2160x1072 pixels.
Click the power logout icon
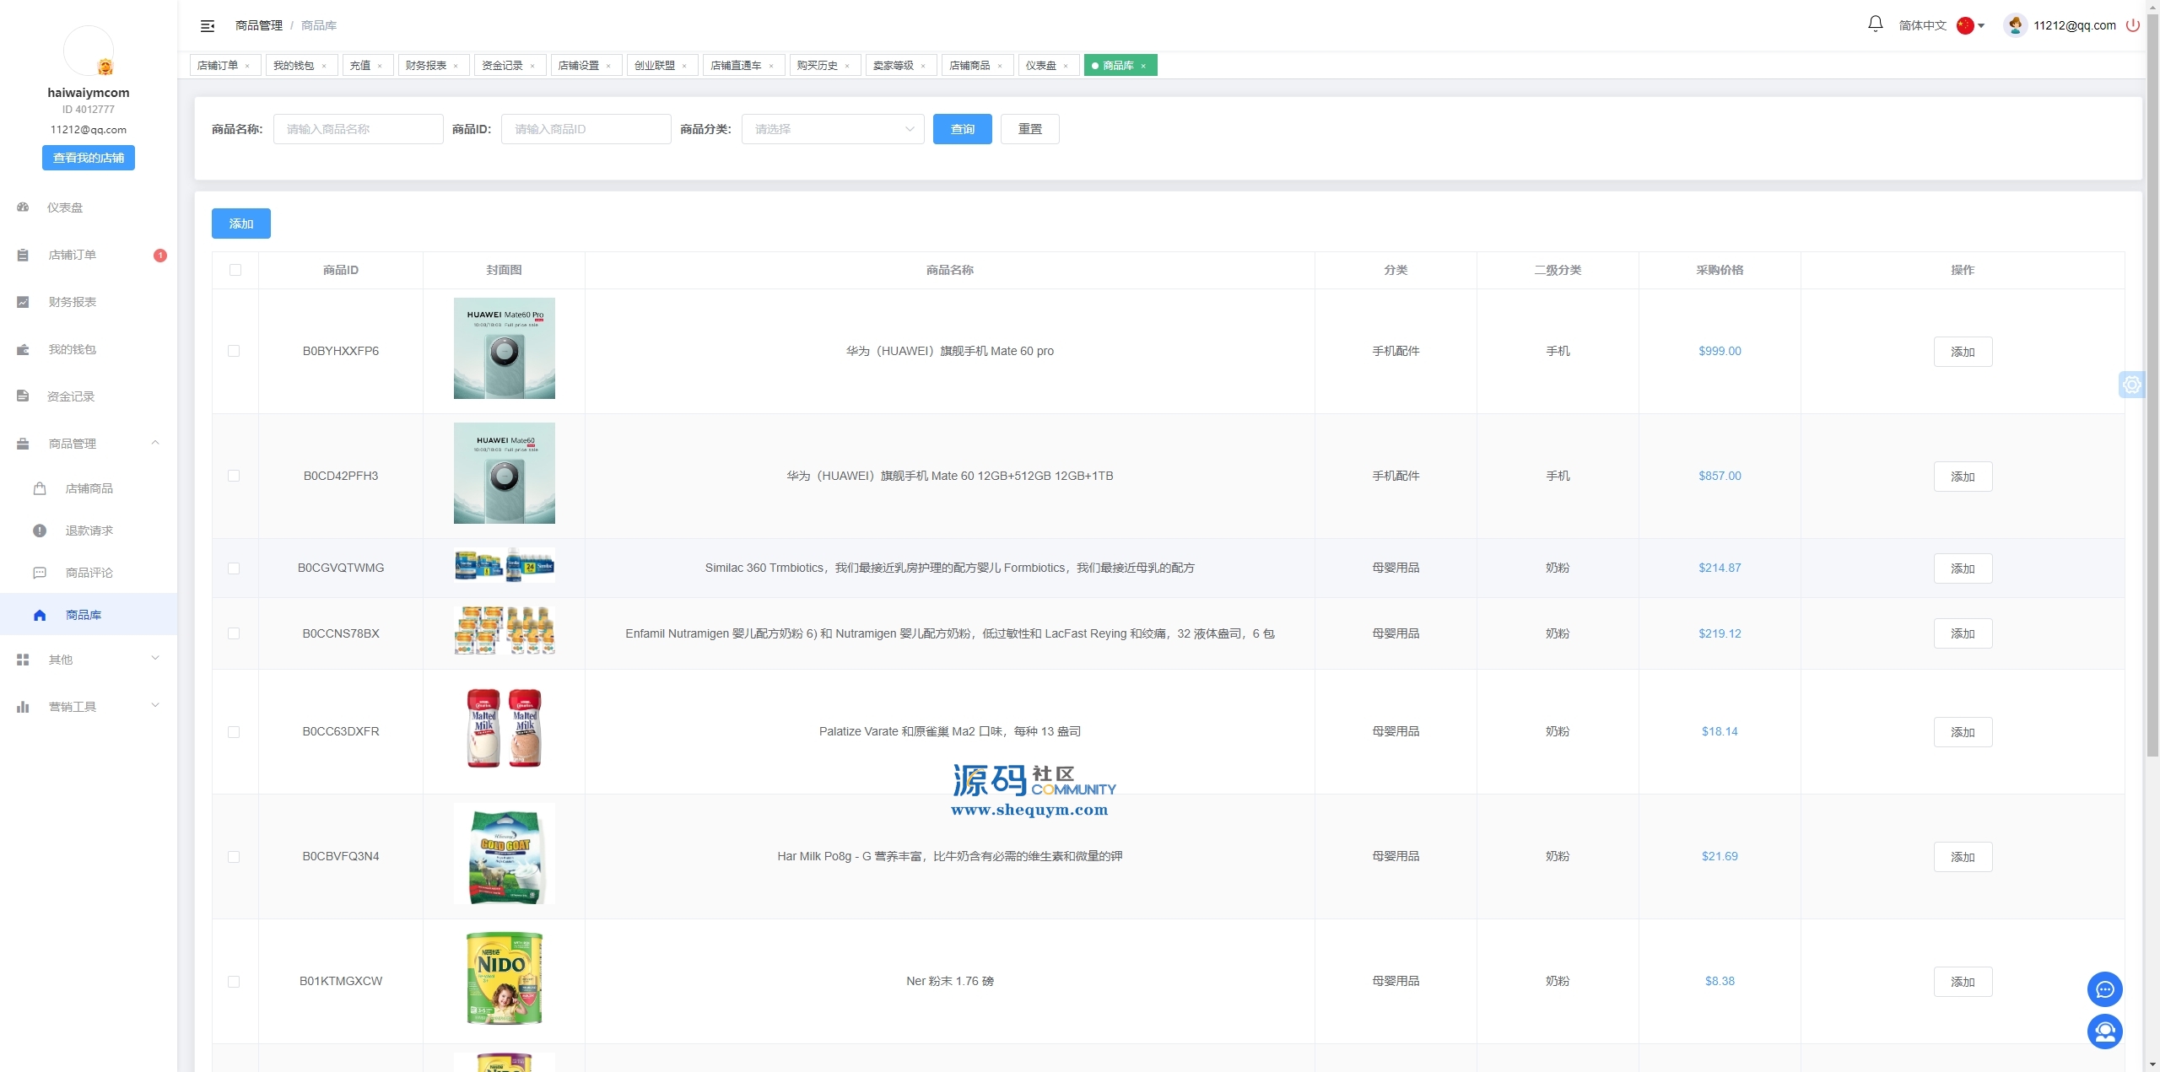click(2132, 25)
